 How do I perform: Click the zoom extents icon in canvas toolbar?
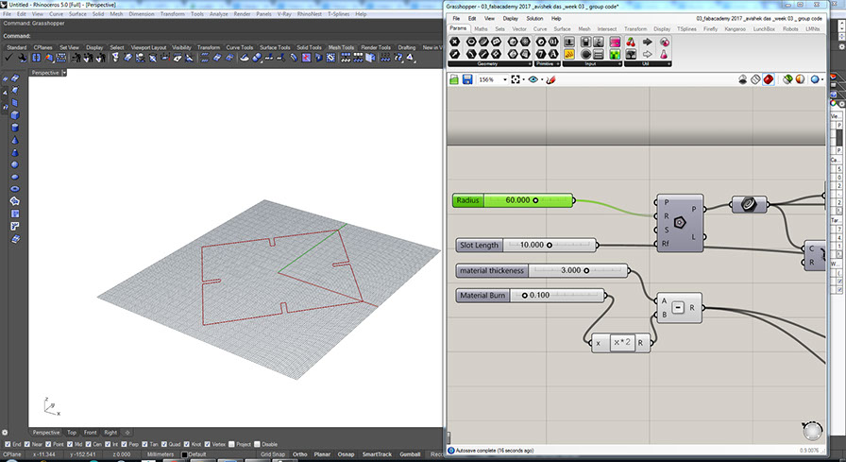point(516,80)
